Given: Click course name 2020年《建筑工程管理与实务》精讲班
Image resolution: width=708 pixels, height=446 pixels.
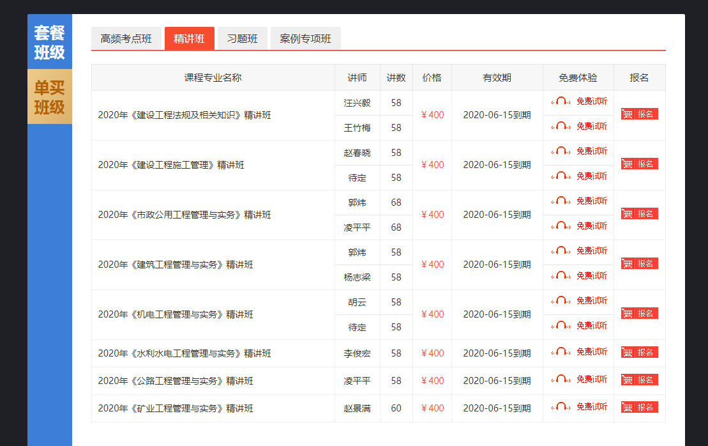Looking at the screenshot, I should pos(176,265).
